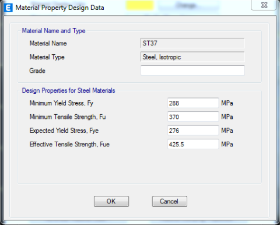Click the Material Name field showing ST37
This screenshot has width=280, height=225.
192,43
